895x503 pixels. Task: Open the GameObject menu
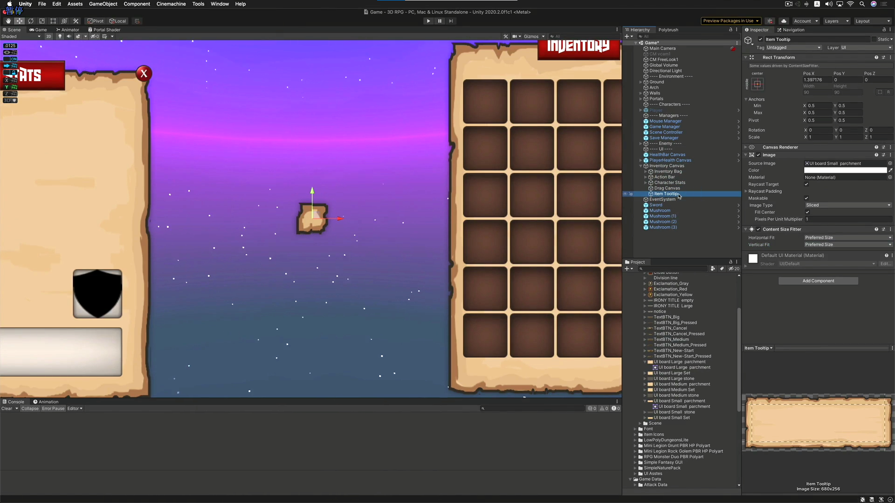coord(103,4)
